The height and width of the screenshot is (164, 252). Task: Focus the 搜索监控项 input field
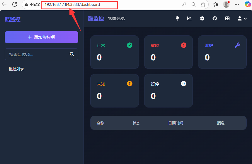click(42, 54)
